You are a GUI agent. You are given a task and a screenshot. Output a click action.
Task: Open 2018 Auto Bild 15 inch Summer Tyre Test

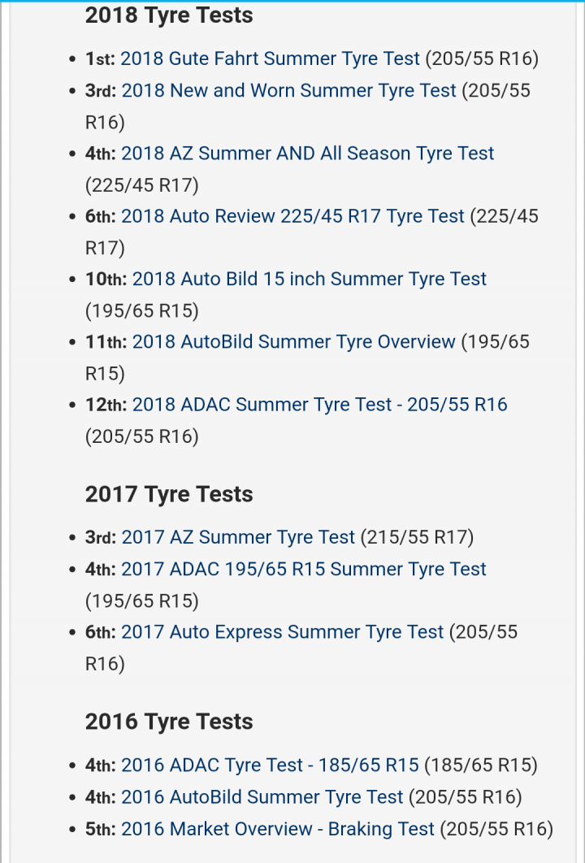(x=310, y=279)
